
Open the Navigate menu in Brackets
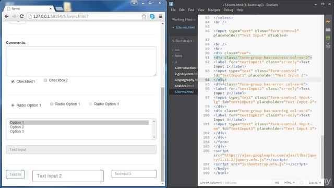click(x=214, y=10)
